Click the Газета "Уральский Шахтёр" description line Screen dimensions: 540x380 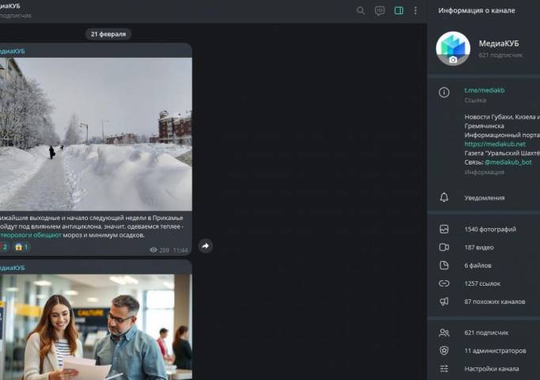[x=502, y=153]
